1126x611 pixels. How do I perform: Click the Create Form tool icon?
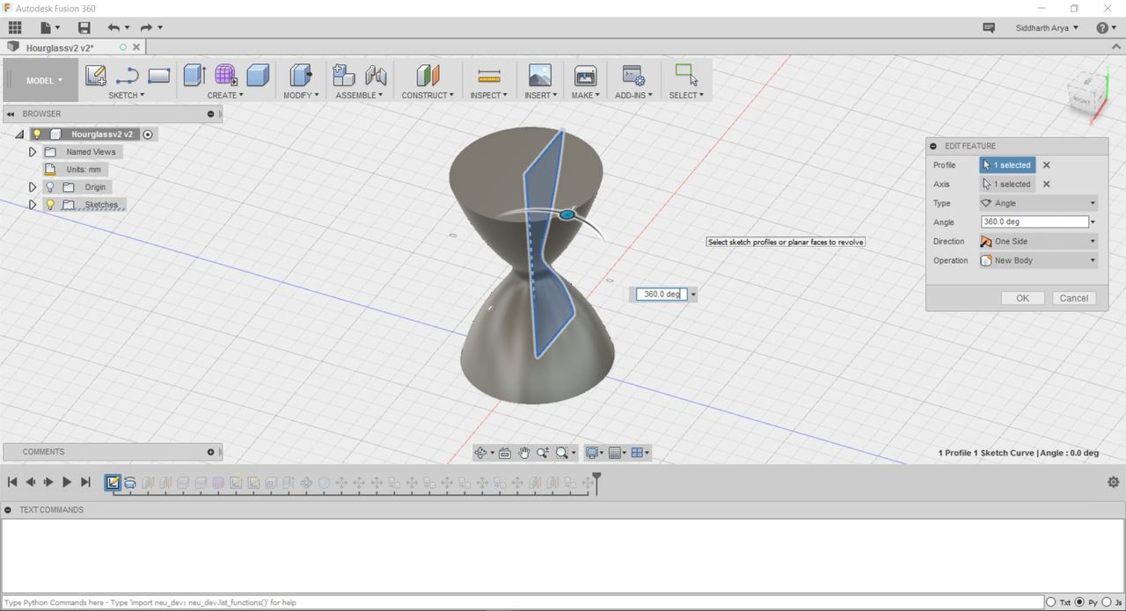[x=226, y=76]
